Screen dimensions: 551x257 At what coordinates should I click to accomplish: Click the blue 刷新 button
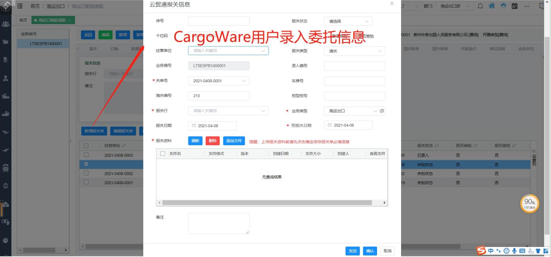(x=195, y=141)
